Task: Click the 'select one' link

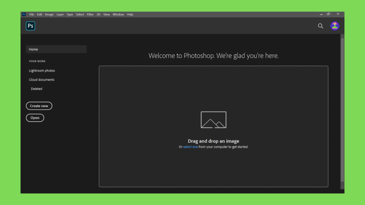Action: tap(190, 147)
